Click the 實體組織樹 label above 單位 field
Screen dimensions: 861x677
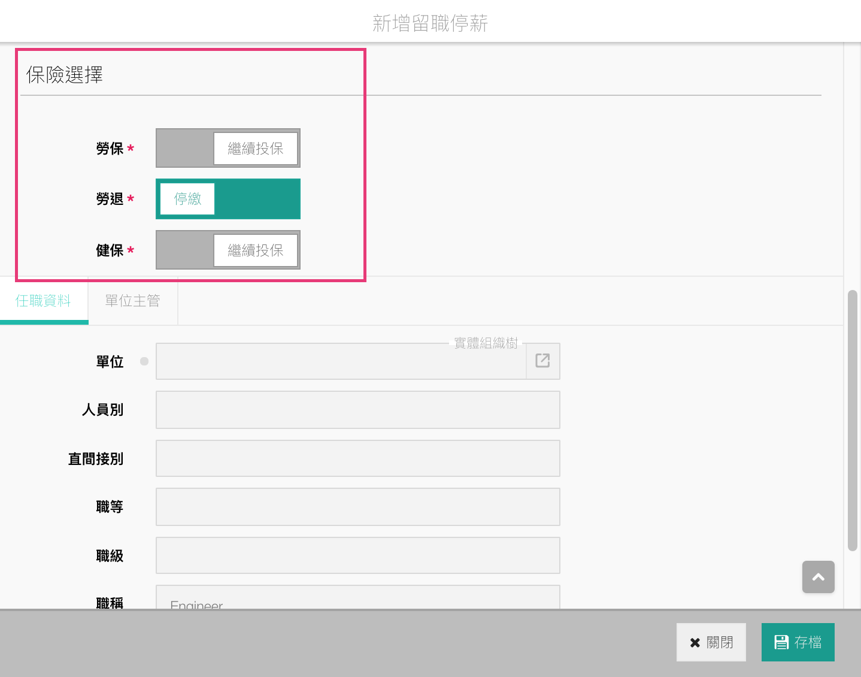pyautogui.click(x=486, y=343)
